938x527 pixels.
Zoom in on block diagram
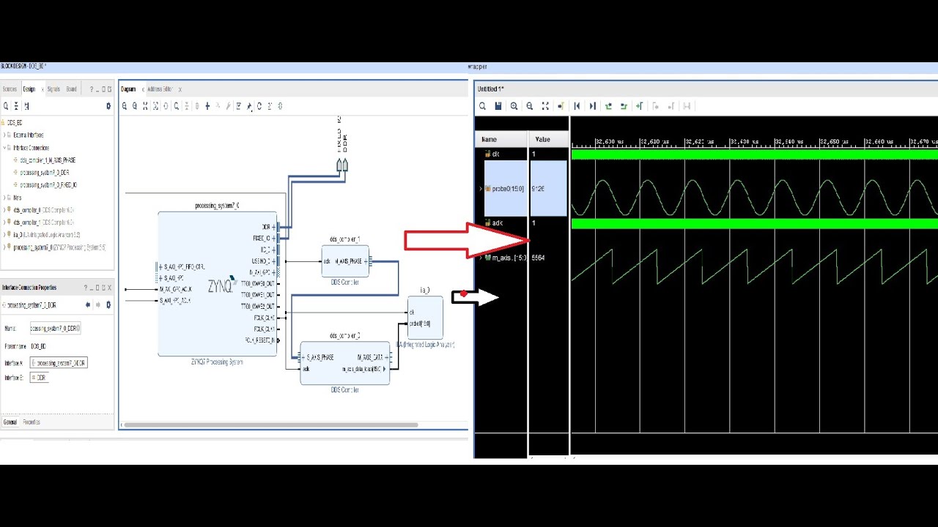(125, 106)
